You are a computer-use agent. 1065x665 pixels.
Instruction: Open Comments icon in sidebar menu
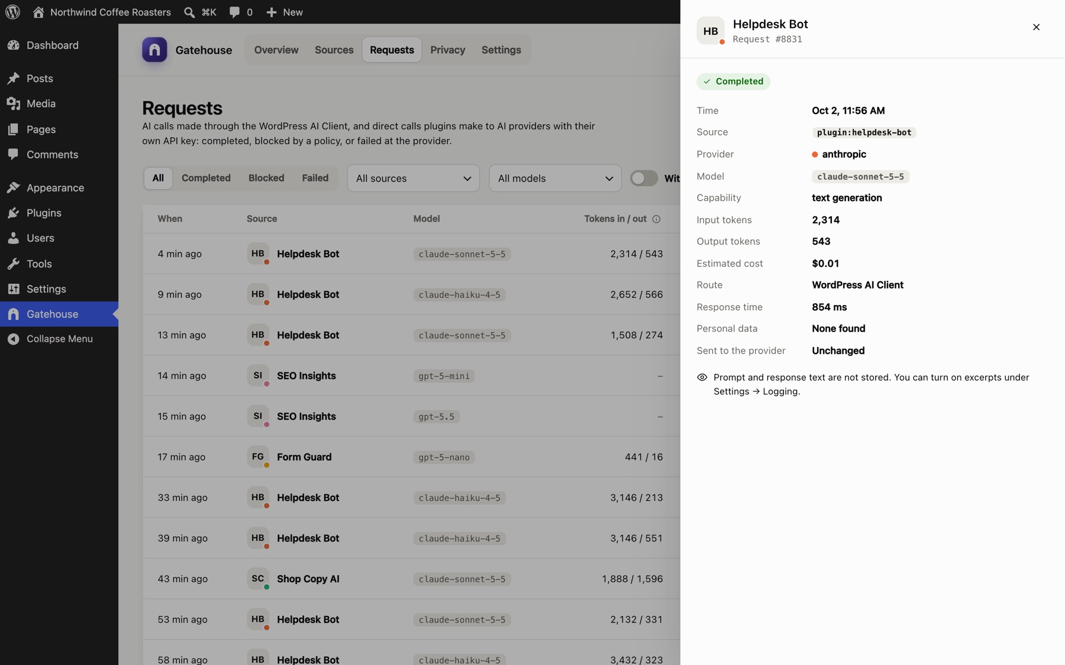[14, 154]
